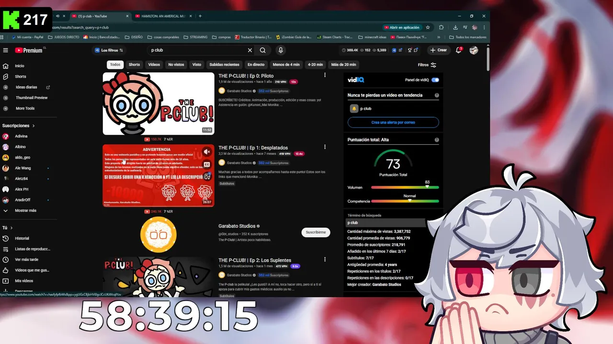Select the Menos de 4 min chip
This screenshot has height=344, width=613.
click(x=286, y=64)
